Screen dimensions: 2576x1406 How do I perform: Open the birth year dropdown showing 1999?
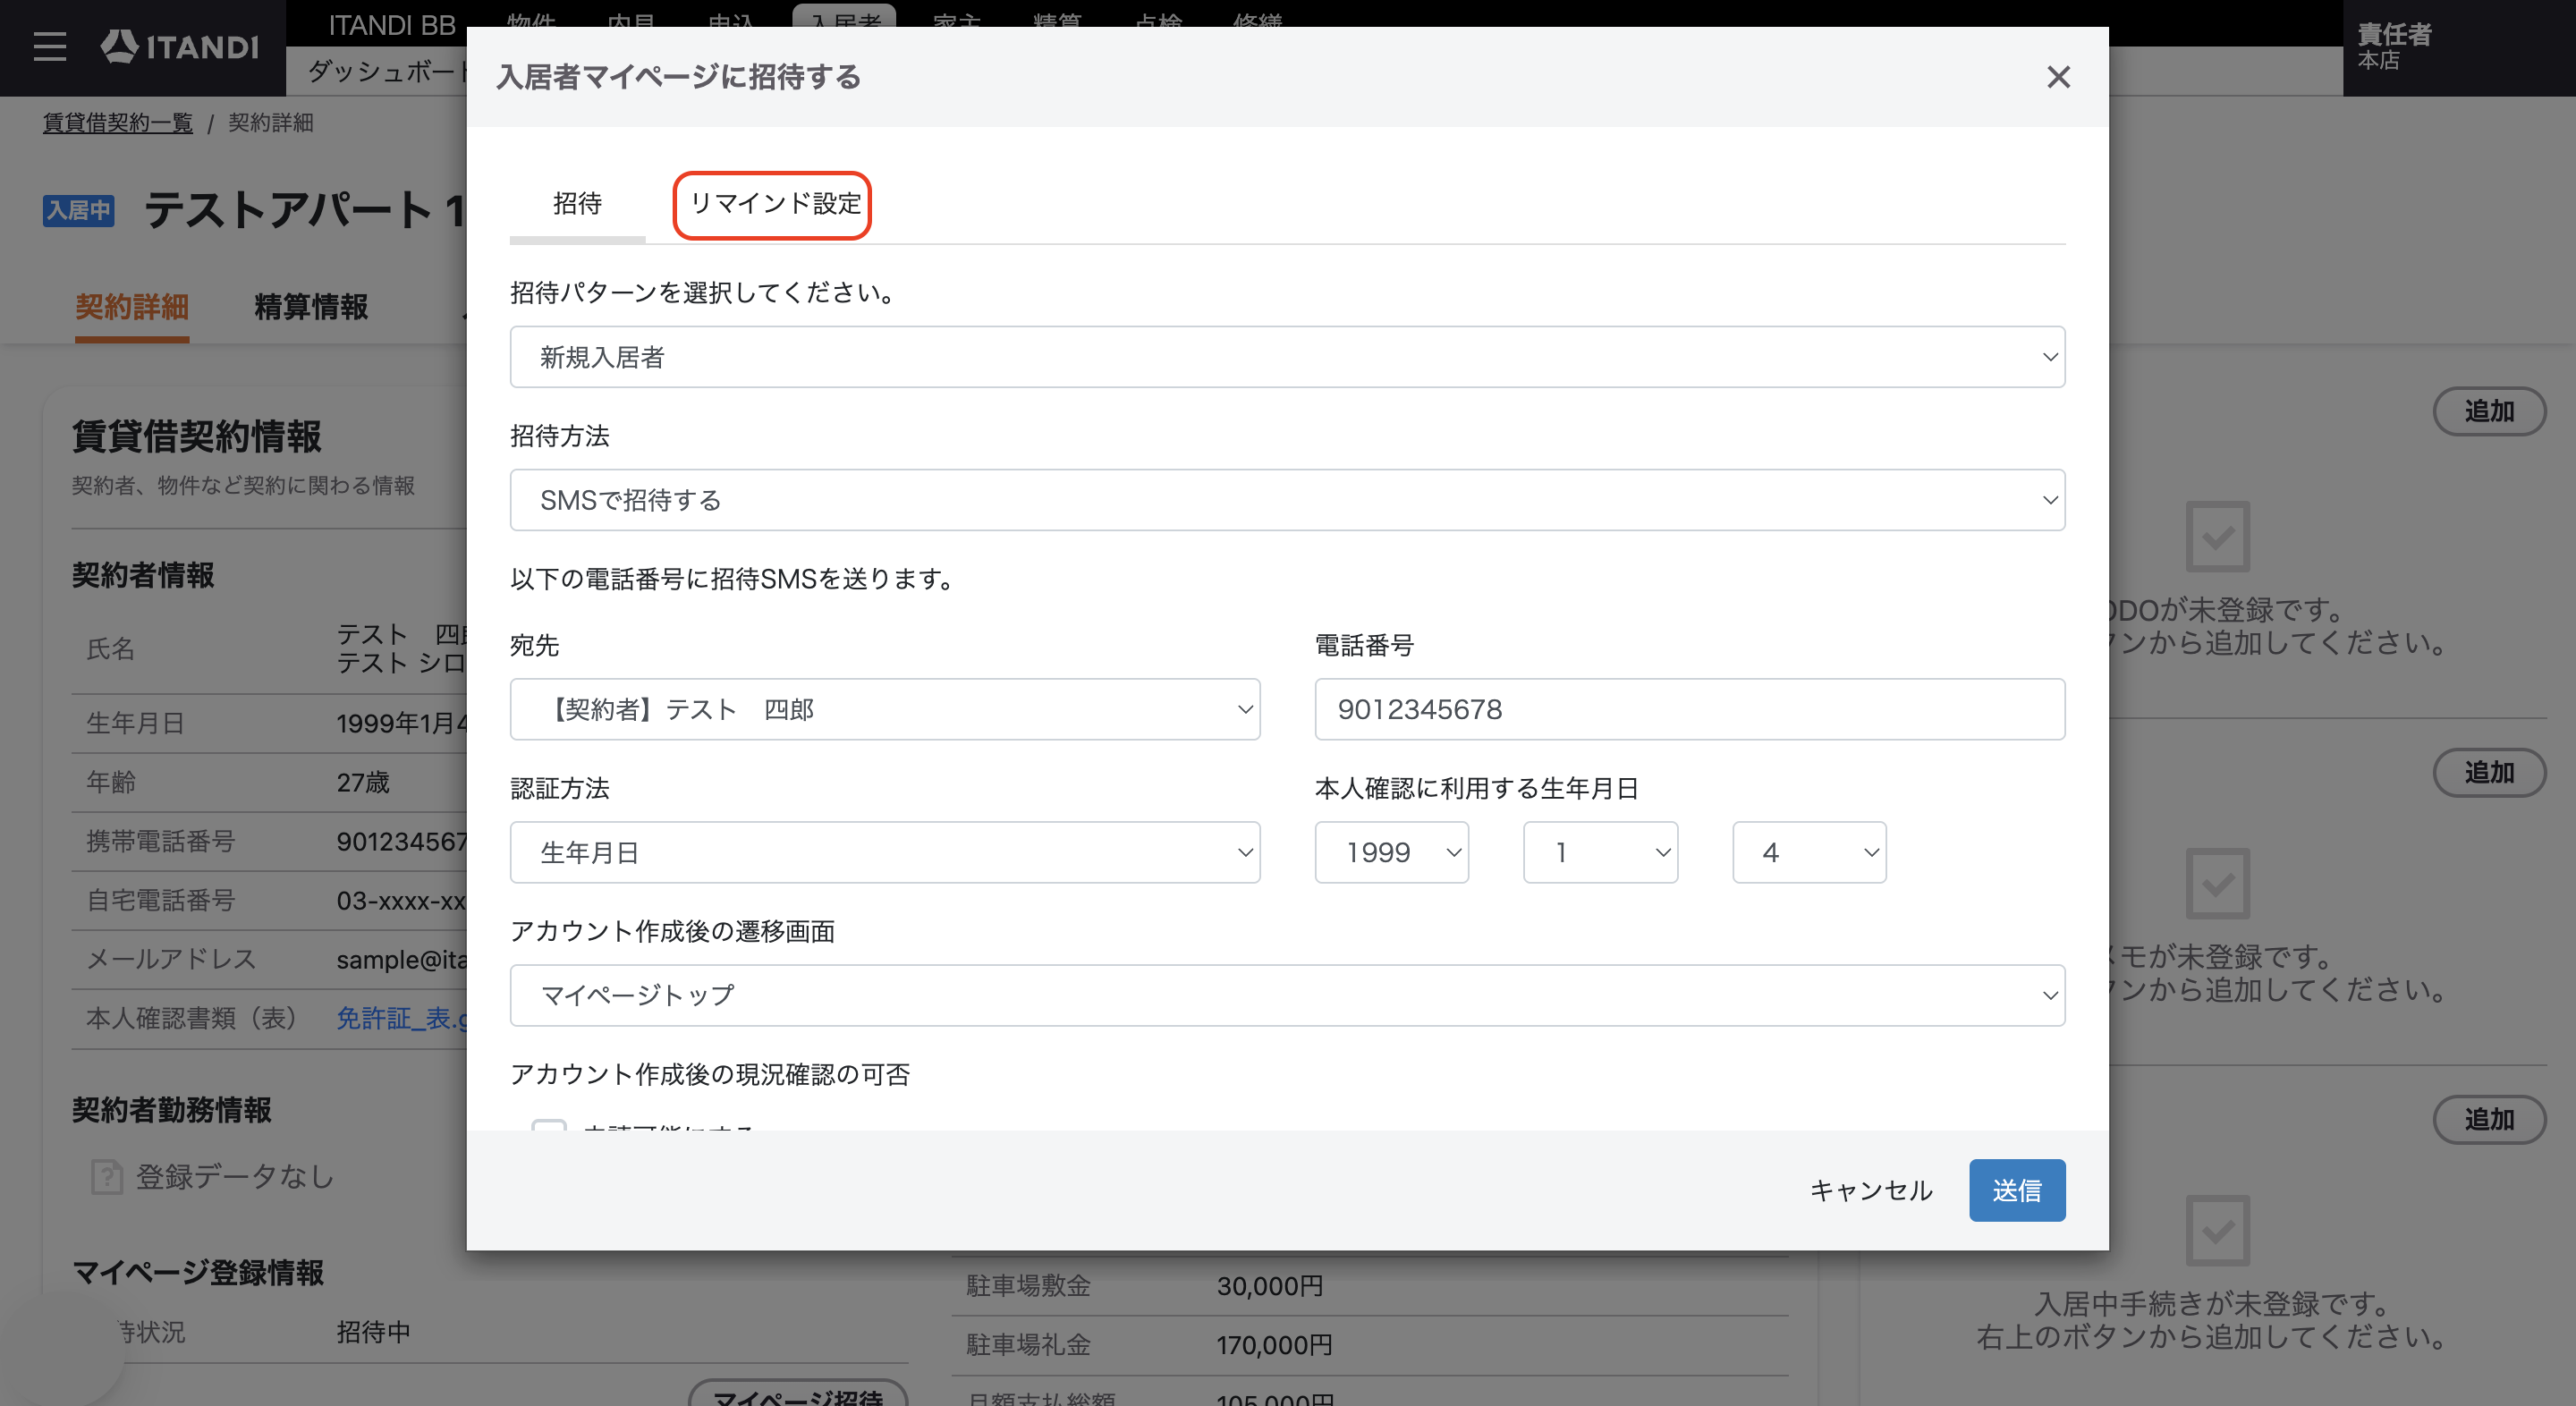click(x=1392, y=852)
